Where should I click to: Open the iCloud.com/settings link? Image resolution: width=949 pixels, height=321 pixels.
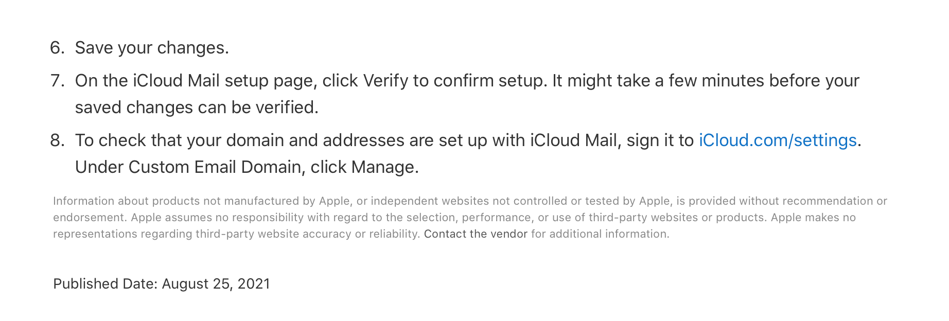(x=777, y=140)
